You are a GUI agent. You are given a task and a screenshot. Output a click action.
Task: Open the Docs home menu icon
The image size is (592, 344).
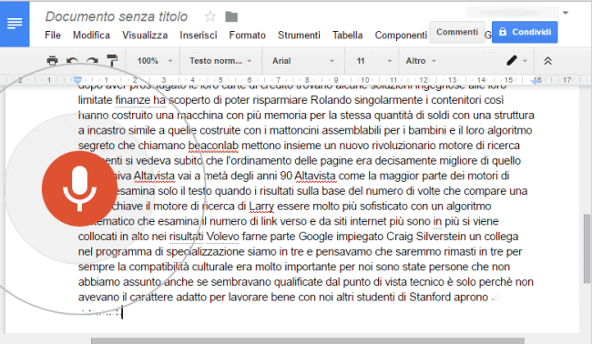15,24
